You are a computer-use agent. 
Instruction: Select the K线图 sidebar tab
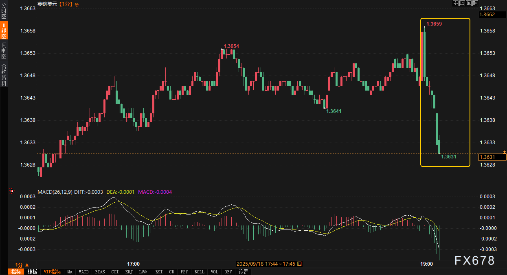(x=4, y=31)
